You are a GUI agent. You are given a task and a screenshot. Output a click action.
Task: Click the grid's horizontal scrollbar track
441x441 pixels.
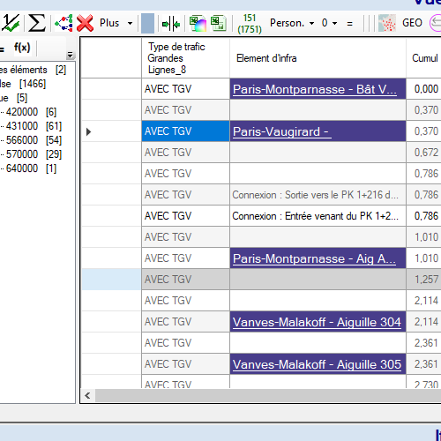(268, 396)
